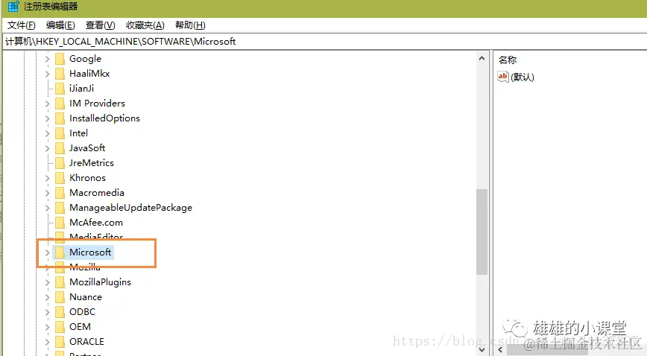Click the OEM folder icon
This screenshot has width=647, height=356.
[60, 327]
